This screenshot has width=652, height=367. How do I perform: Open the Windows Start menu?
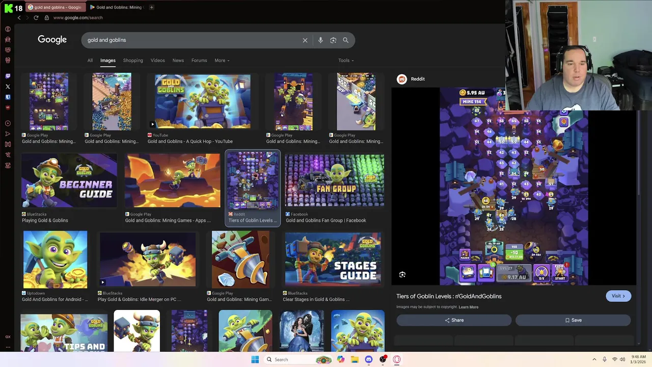tap(255, 359)
